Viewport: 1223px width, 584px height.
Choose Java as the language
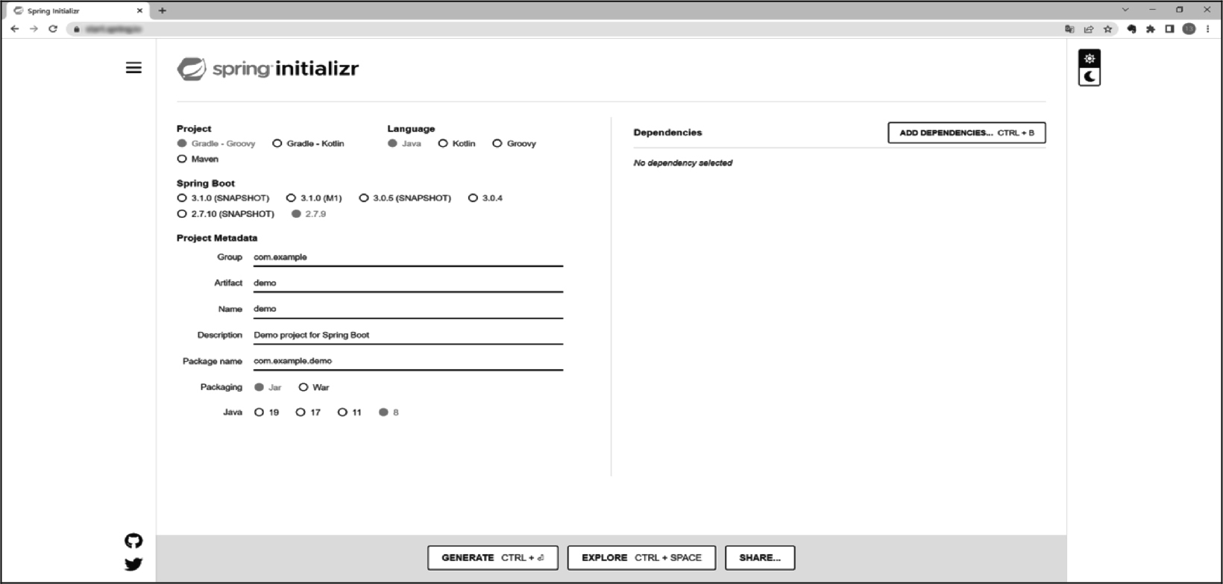404,143
